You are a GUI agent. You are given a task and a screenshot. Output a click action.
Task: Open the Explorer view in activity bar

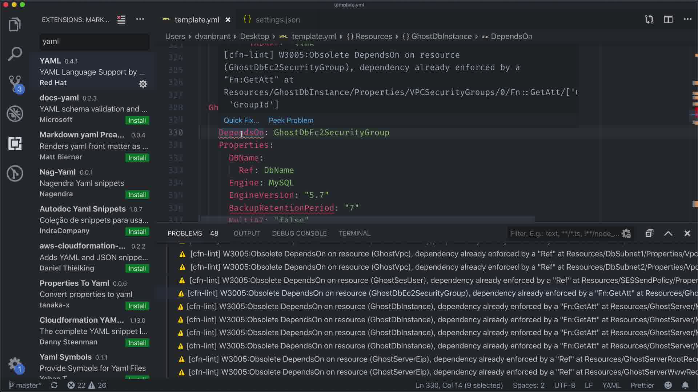pos(15,25)
